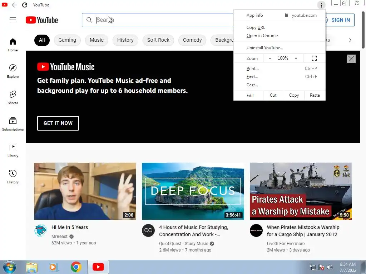The image size is (366, 274).
Task: Open Explore in the sidebar
Action: pos(13,71)
